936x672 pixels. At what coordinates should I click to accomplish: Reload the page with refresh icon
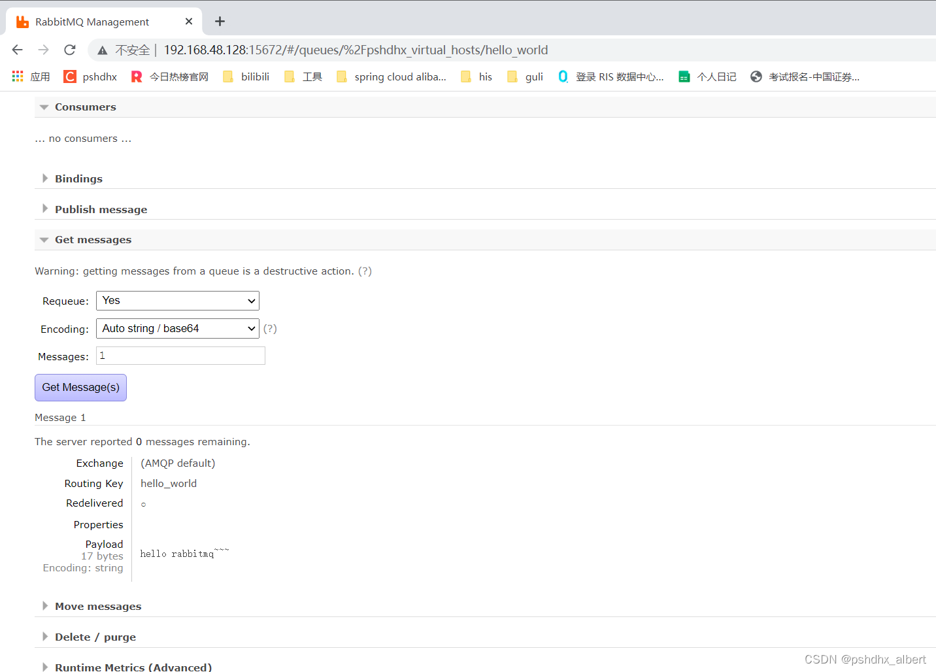click(70, 50)
